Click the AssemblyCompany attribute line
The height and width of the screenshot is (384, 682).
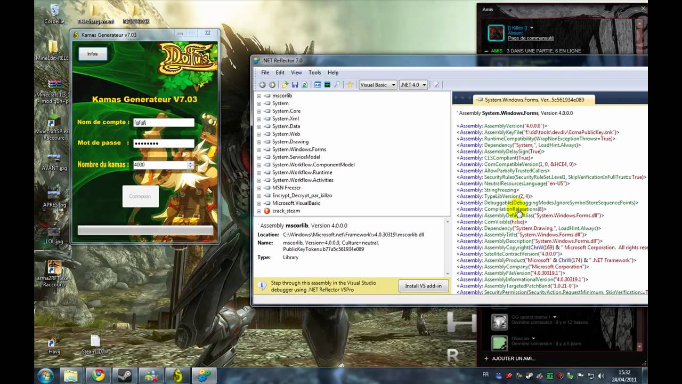(522, 267)
